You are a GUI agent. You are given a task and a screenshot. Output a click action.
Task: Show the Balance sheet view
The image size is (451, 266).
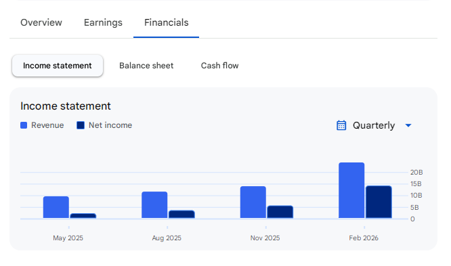tap(146, 66)
